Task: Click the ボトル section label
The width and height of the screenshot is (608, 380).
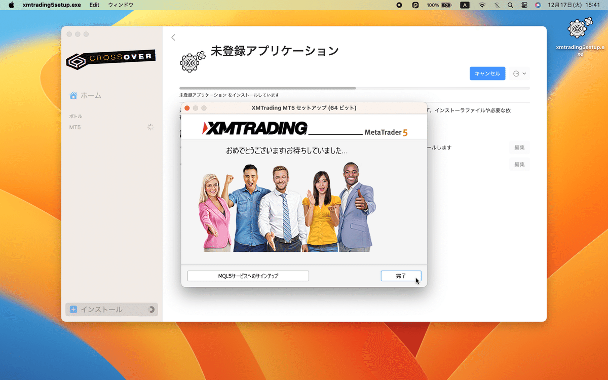Action: pyautogui.click(x=75, y=117)
